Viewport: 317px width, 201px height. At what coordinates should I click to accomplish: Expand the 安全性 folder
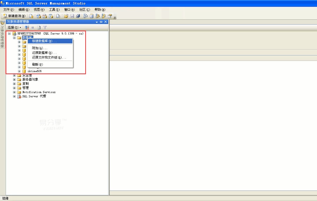(14, 76)
